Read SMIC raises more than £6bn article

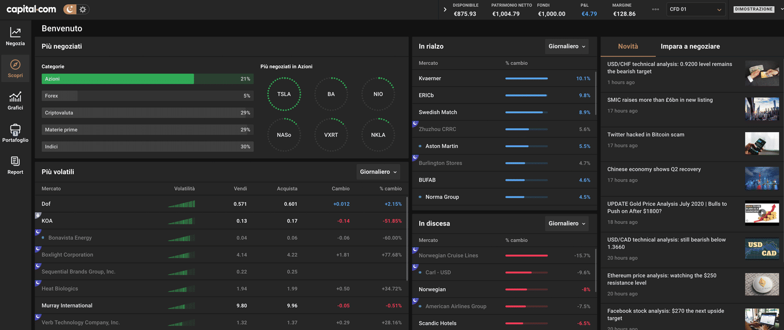point(660,100)
